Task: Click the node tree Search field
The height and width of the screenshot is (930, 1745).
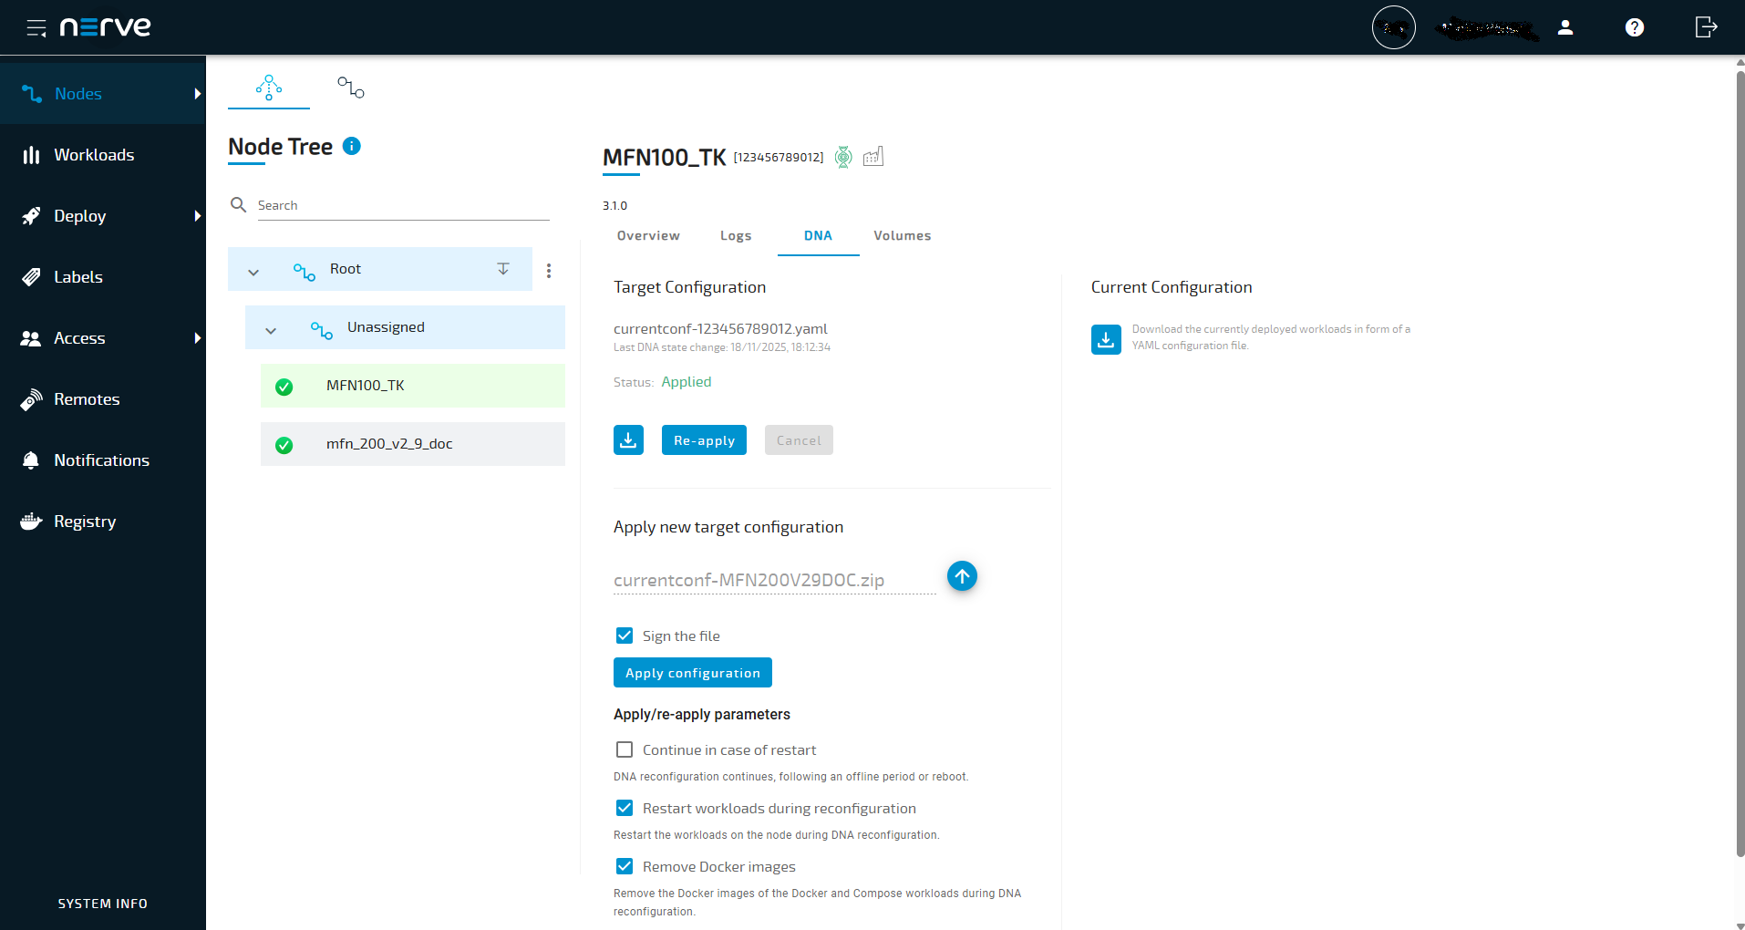Action: coord(401,204)
